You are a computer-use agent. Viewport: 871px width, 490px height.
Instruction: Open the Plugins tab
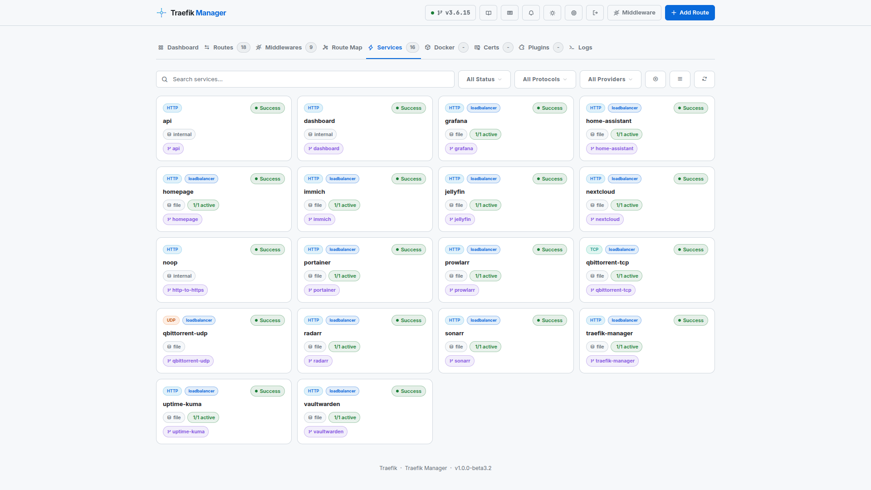pos(541,48)
